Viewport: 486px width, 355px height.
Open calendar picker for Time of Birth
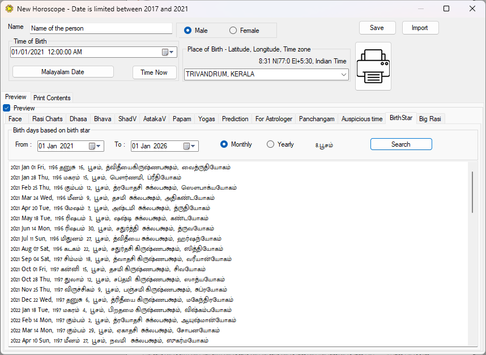168,52
